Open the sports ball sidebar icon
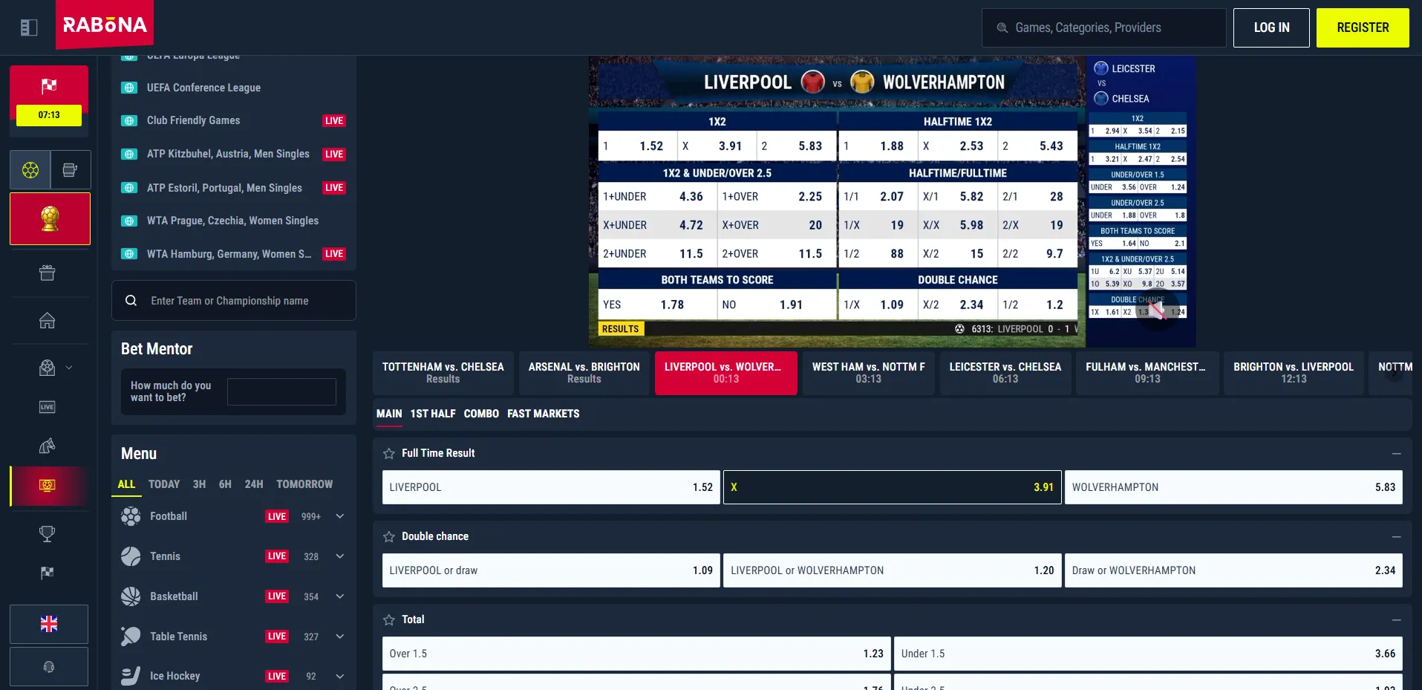 tap(48, 368)
